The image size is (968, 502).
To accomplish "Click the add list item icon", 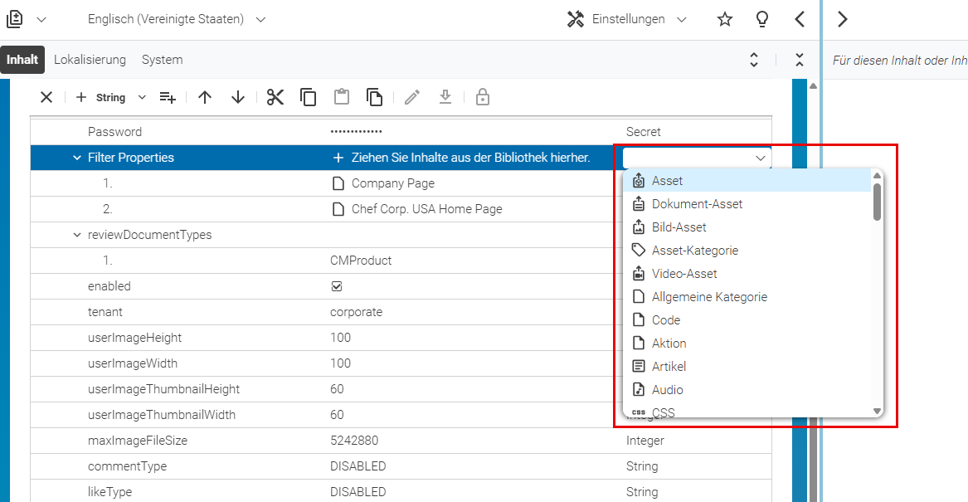I will click(x=168, y=97).
